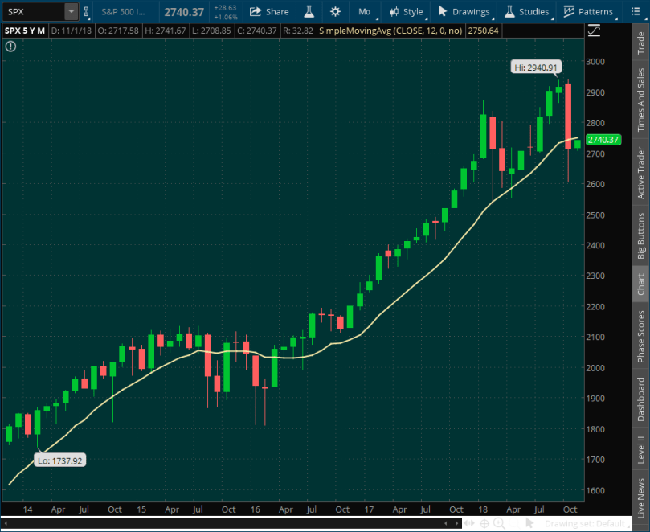Switch to the Times And Sales tab

coord(640,100)
